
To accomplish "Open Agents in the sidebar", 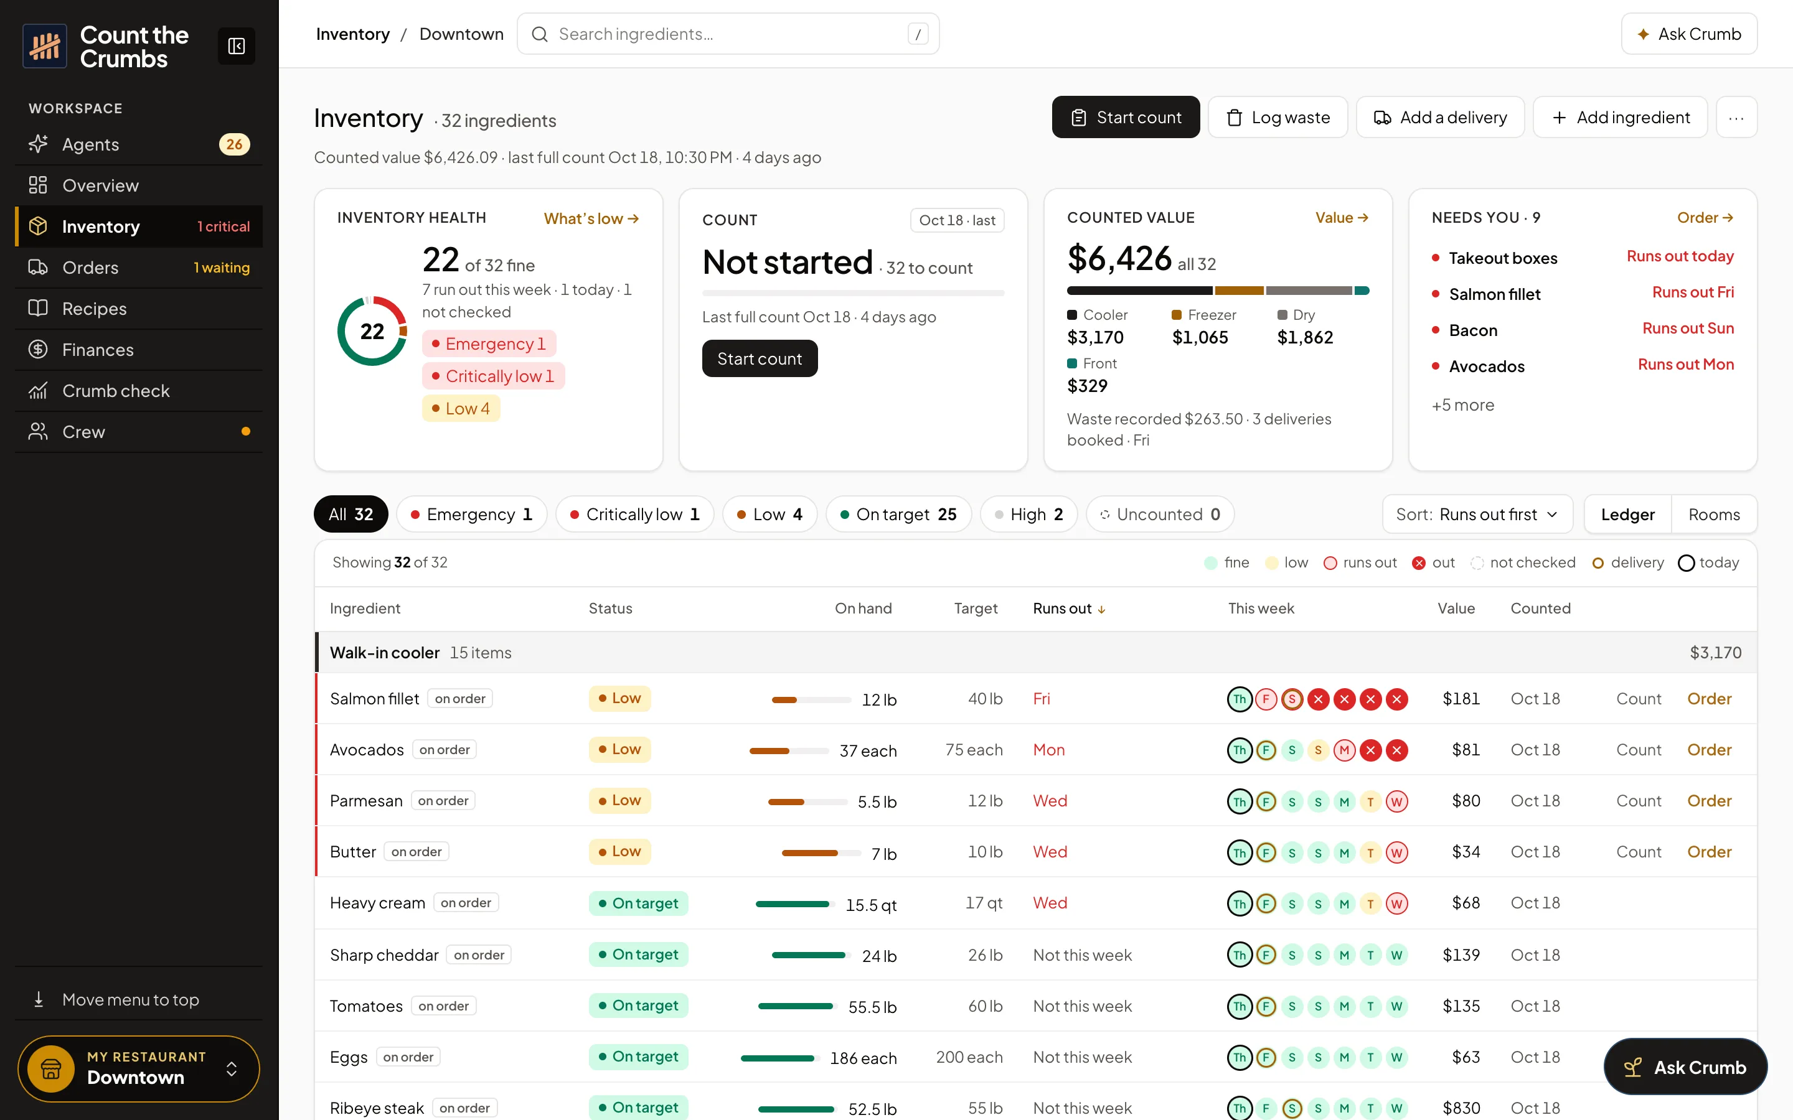I will pos(139,144).
